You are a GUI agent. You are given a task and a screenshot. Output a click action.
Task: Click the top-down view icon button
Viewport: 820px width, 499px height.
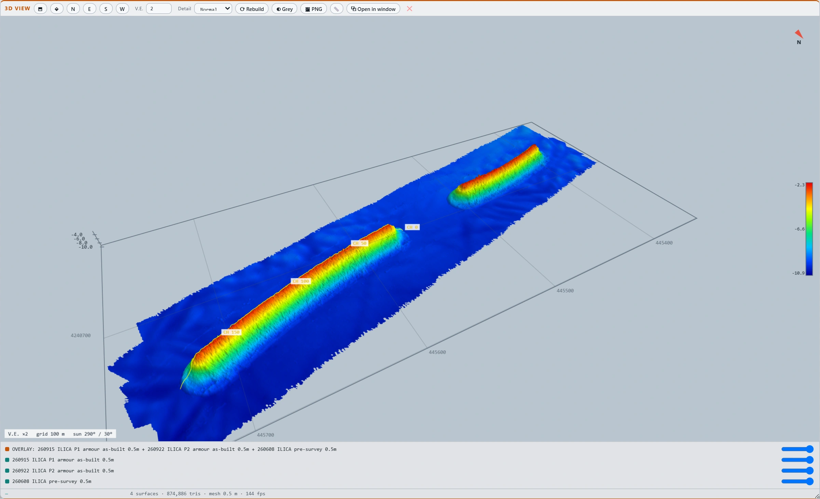pos(40,9)
